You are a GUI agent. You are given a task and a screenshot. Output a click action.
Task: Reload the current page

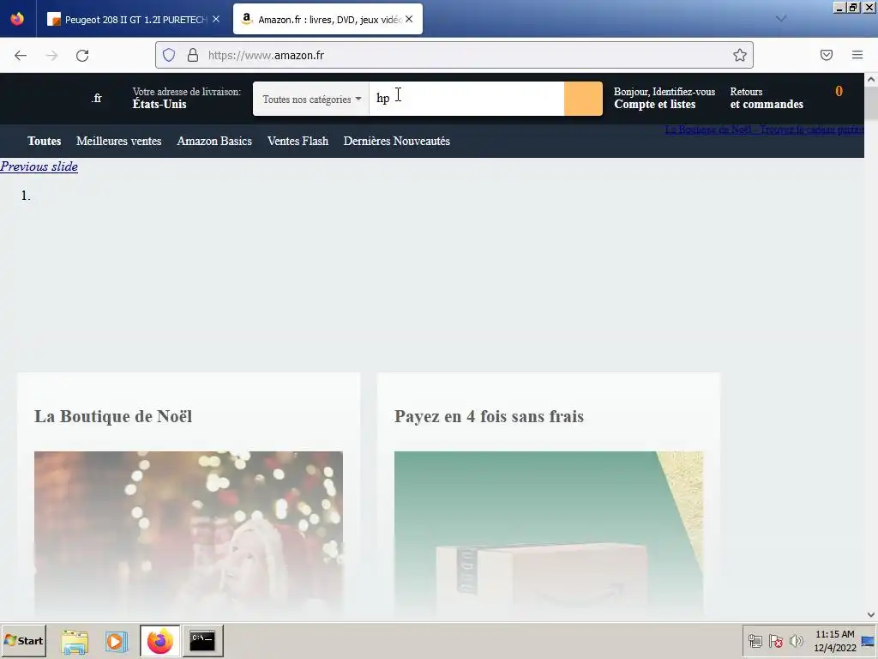pyautogui.click(x=82, y=56)
